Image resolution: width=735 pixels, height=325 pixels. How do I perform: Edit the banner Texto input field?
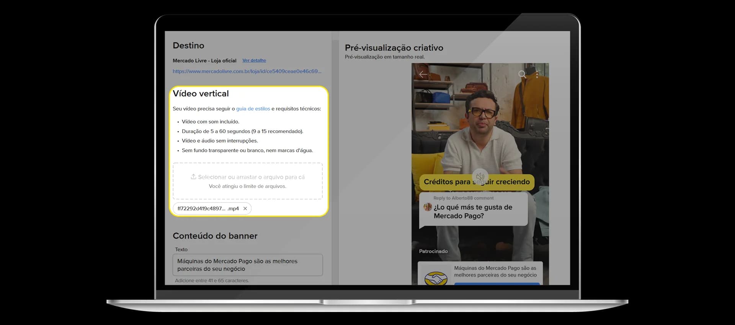tap(248, 265)
